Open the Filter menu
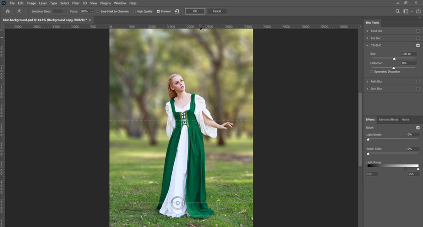423x227 pixels. [x=76, y=3]
